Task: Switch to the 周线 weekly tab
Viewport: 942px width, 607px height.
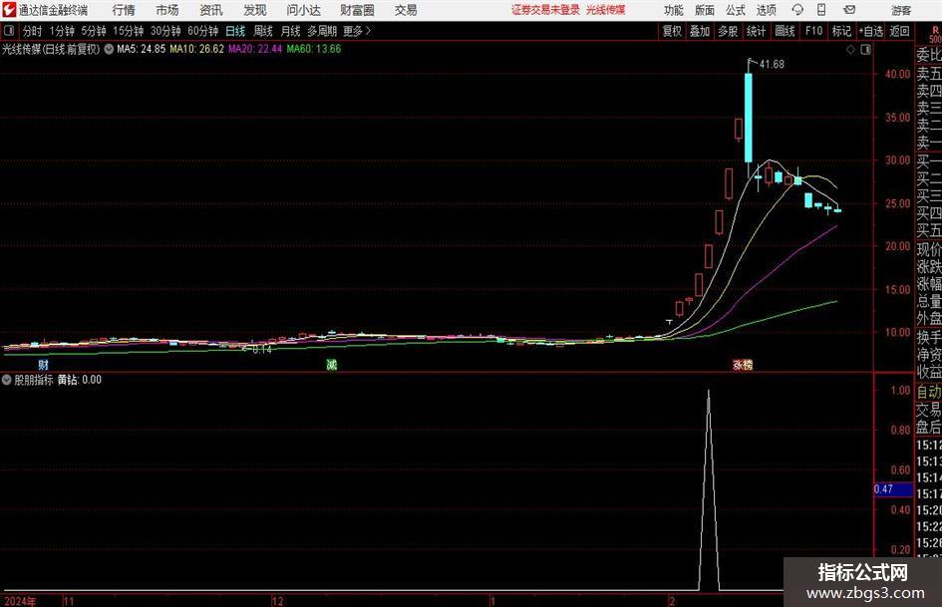Action: tap(263, 31)
